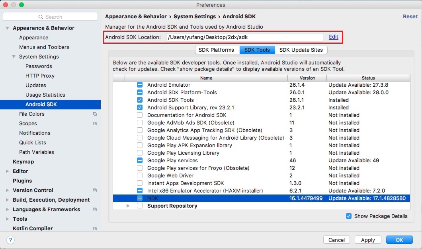Click the project-level icon beside Scopes

tap(95, 124)
